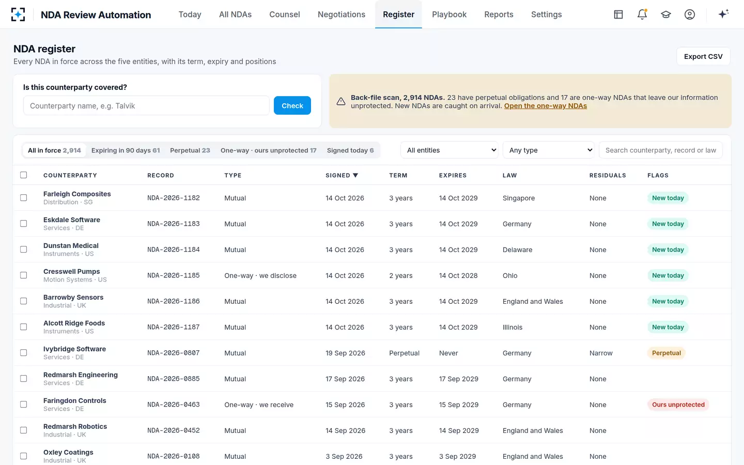Filter by Signed today 6
The height and width of the screenshot is (465, 744).
(x=350, y=150)
